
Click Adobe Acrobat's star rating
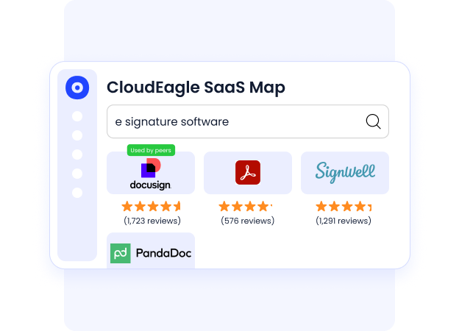[x=246, y=207]
